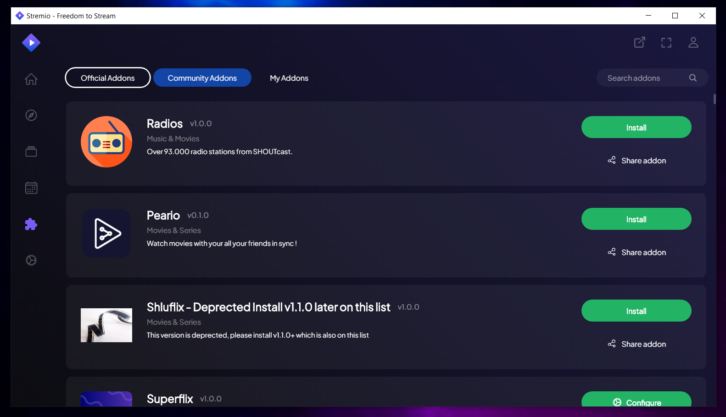Viewport: 726px width, 417px height.
Task: Minimize the Stremio window
Action: tap(648, 16)
